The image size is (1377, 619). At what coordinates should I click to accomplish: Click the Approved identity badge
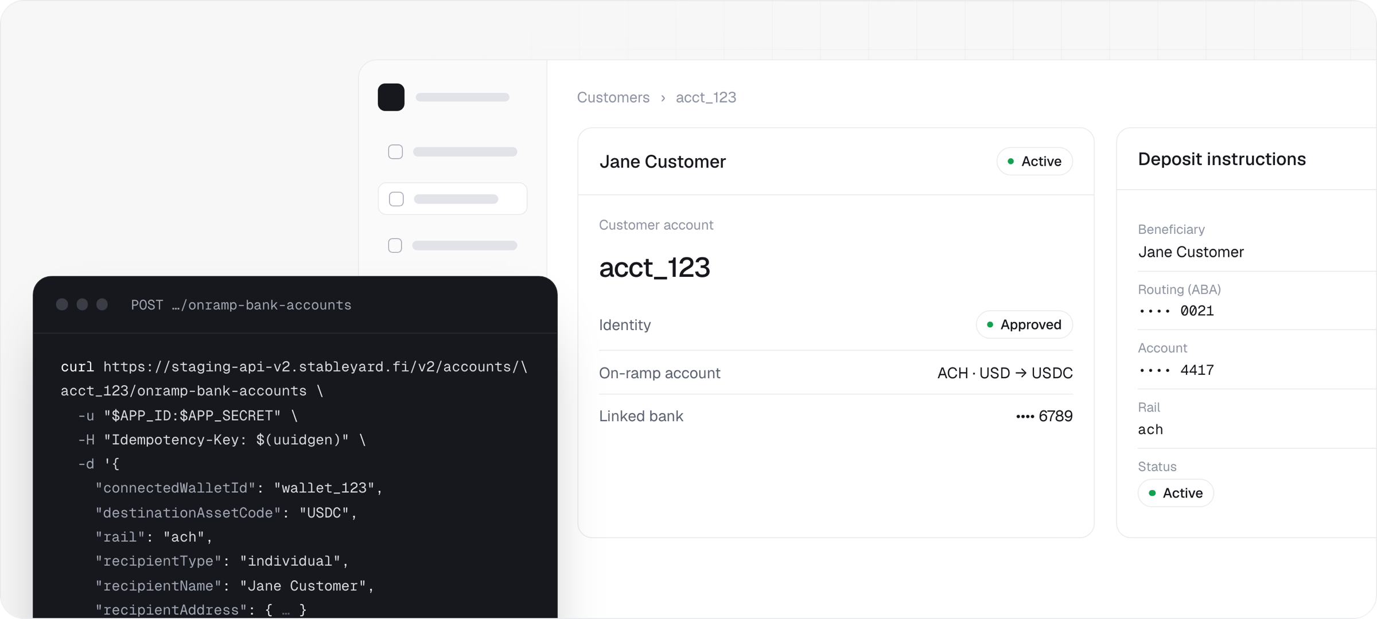point(1024,324)
